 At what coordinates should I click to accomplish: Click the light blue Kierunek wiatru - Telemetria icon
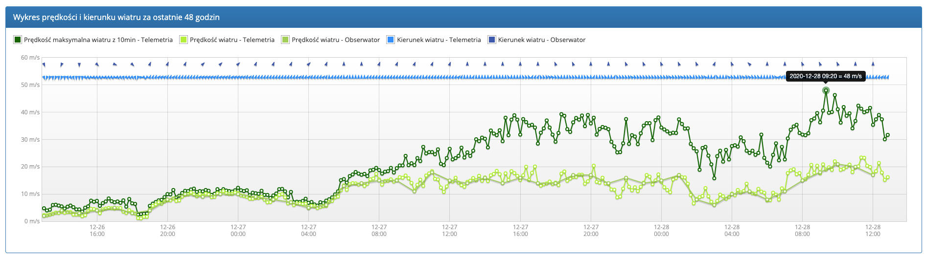pos(391,40)
